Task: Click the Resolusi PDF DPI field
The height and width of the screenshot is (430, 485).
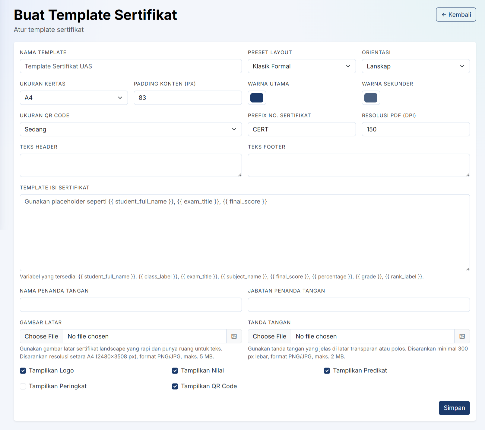Action: pos(416,129)
